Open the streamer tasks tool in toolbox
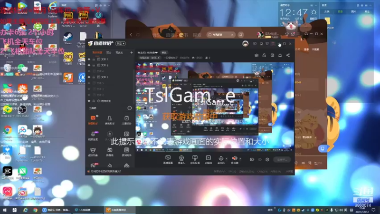Screen dimensions: 380x214 point(126,120)
